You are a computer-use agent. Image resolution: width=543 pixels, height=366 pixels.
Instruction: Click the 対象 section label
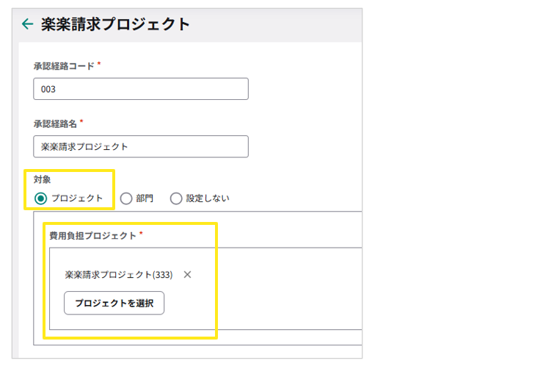tap(42, 179)
